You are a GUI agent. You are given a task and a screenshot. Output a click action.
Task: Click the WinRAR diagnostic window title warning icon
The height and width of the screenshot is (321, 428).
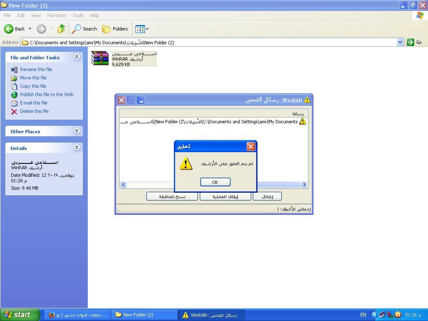point(307,100)
